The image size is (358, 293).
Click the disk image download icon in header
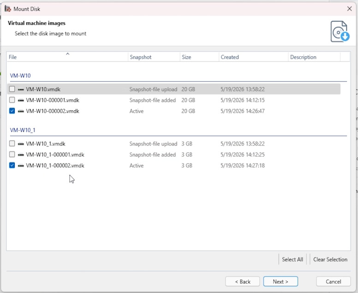[340, 31]
